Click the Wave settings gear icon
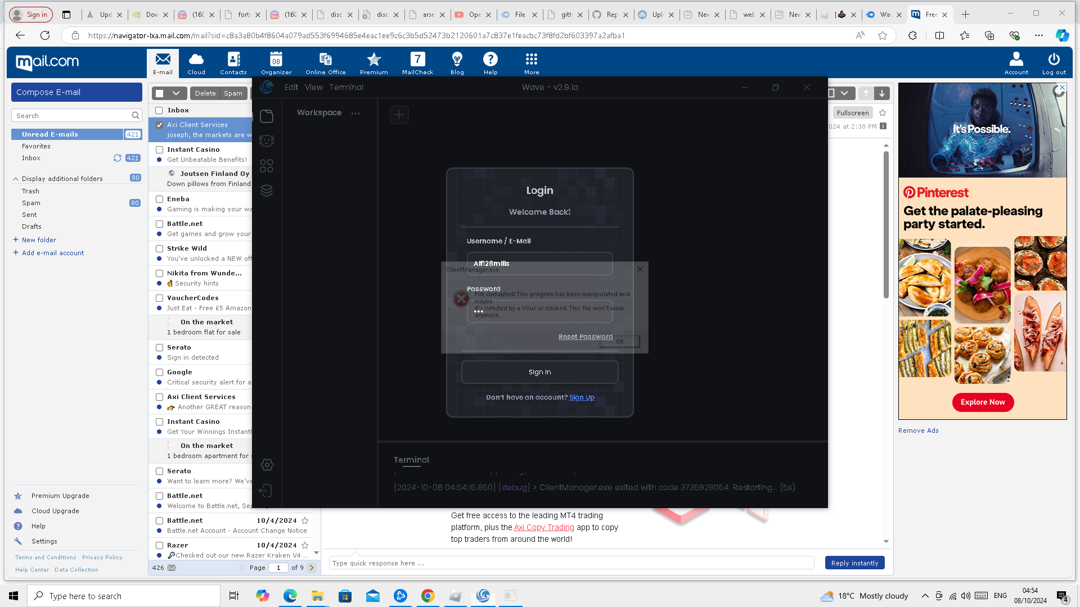 (267, 465)
